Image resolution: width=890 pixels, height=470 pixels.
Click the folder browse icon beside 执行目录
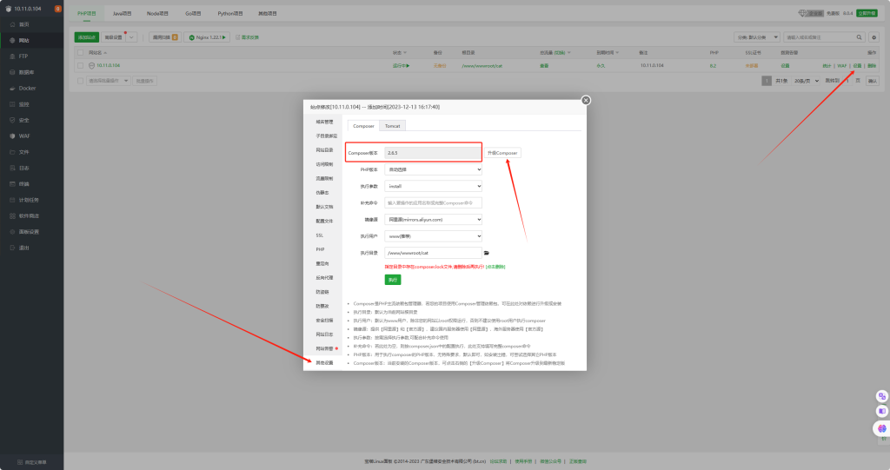[x=487, y=253]
